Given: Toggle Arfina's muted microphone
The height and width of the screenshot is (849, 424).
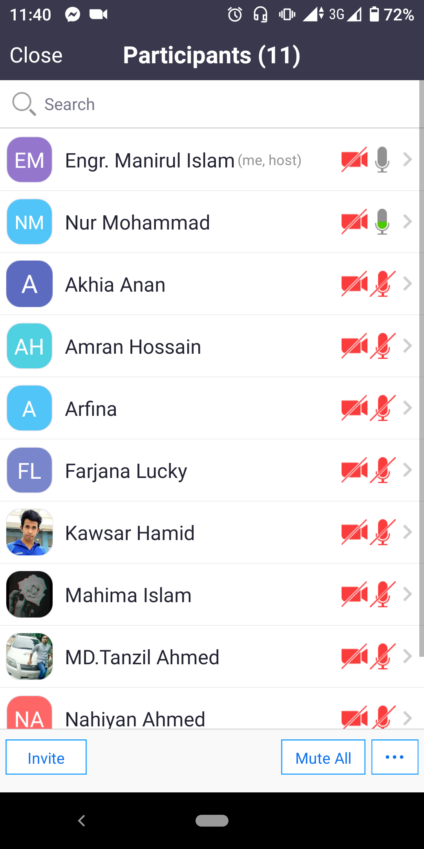Looking at the screenshot, I should coord(382,408).
